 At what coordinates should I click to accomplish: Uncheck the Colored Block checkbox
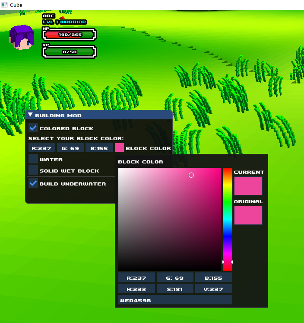[33, 128]
